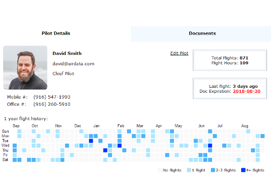Click the Sat row label
The image size is (271, 180).
click(5, 160)
